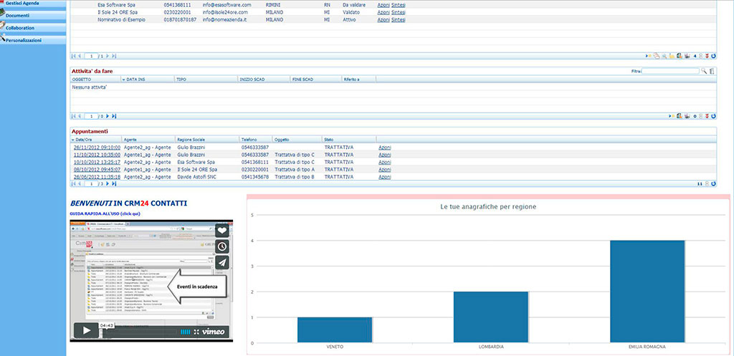Viewport: 734px width, 356px height.
Task: Click Azioni for 26/06/2012 Davide Astolfi appointment
Action: [385, 178]
